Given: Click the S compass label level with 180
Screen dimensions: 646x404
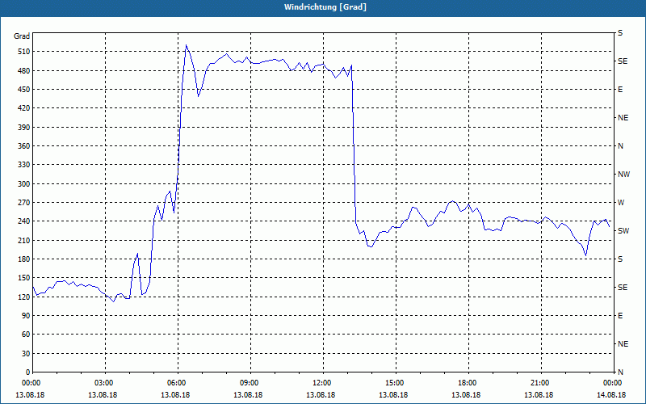Looking at the screenshot, I should [620, 259].
